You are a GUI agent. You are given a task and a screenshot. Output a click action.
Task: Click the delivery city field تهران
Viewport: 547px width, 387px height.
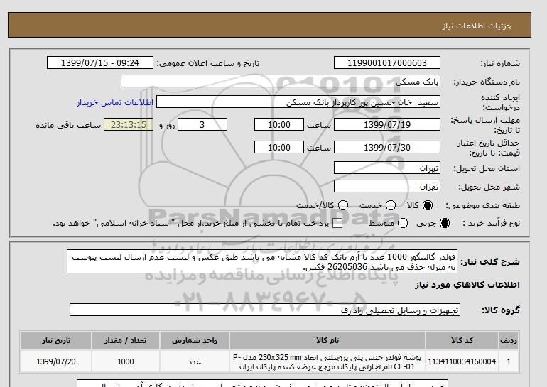(387, 187)
